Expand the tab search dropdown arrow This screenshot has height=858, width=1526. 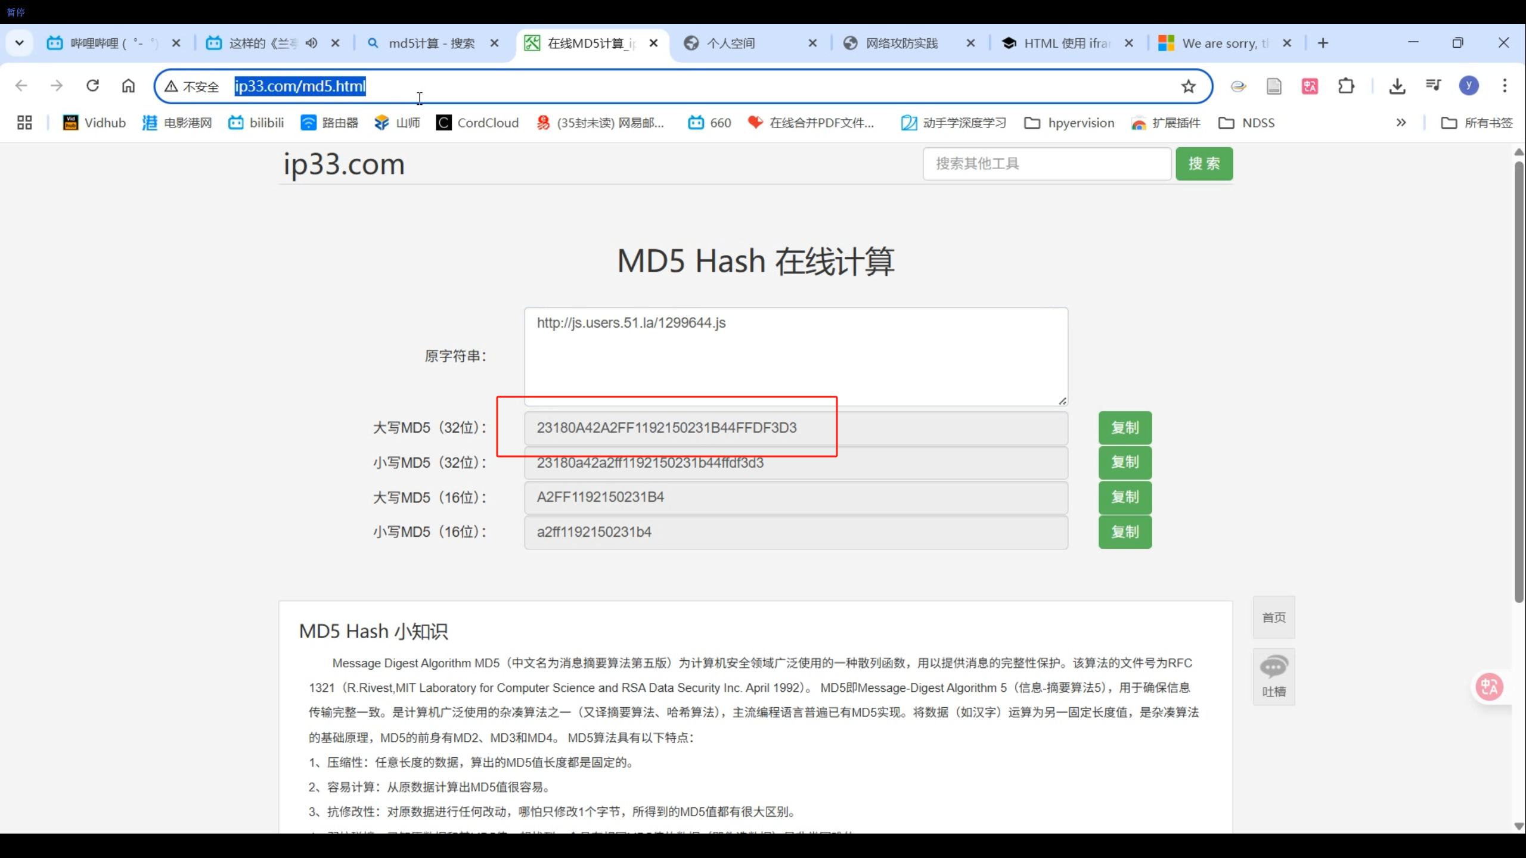click(x=19, y=43)
